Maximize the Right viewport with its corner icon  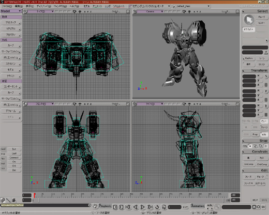coord(237,104)
